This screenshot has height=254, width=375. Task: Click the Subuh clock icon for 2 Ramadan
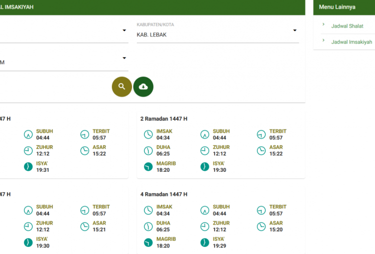tap(204, 134)
